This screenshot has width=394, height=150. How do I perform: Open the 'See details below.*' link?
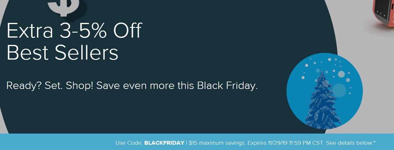click(x=351, y=143)
